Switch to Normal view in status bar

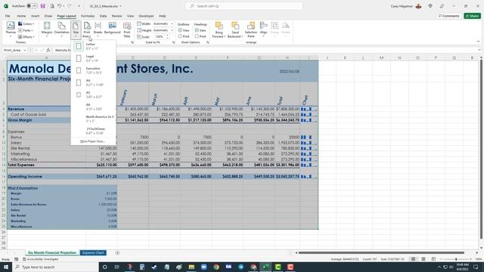tap(413, 259)
